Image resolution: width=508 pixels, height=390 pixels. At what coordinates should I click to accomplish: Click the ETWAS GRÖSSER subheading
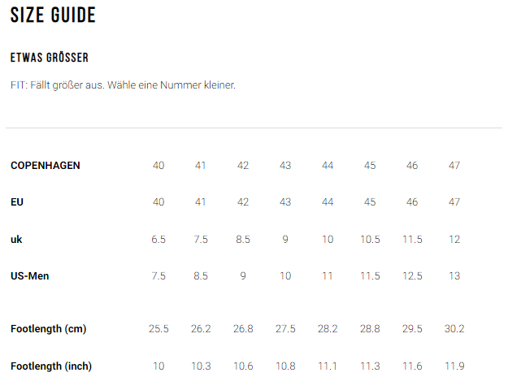point(50,58)
